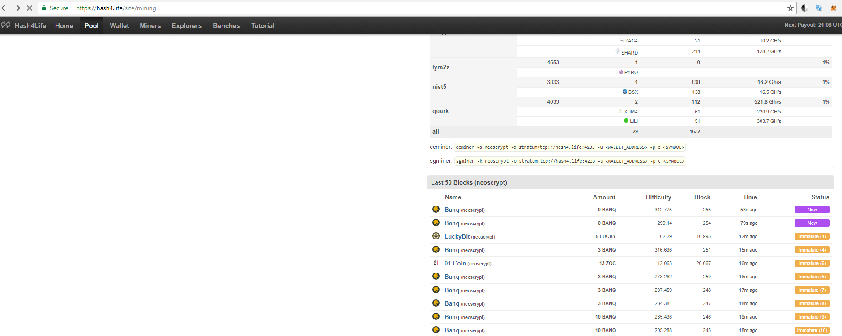
Task: Click the Immature (10) status badge
Action: pyautogui.click(x=812, y=330)
